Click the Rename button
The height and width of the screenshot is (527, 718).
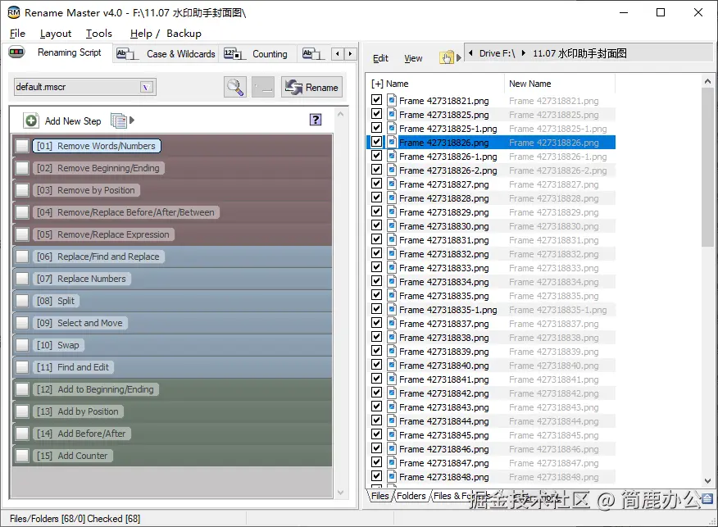pos(311,87)
